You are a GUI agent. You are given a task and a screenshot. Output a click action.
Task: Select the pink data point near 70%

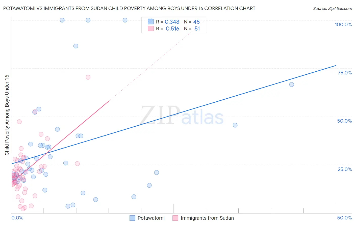click(x=88, y=77)
